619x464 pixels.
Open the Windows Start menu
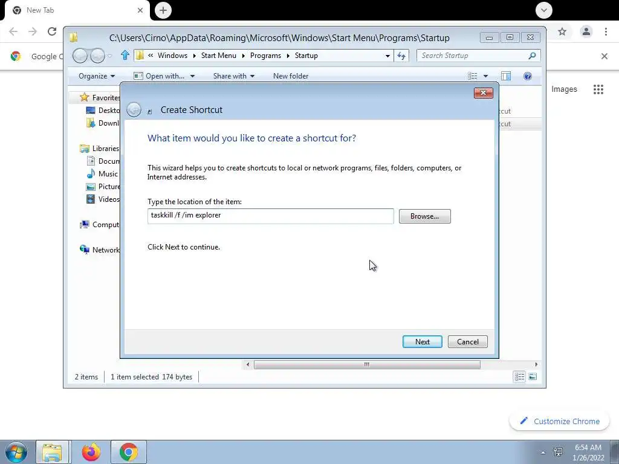pyautogui.click(x=16, y=452)
